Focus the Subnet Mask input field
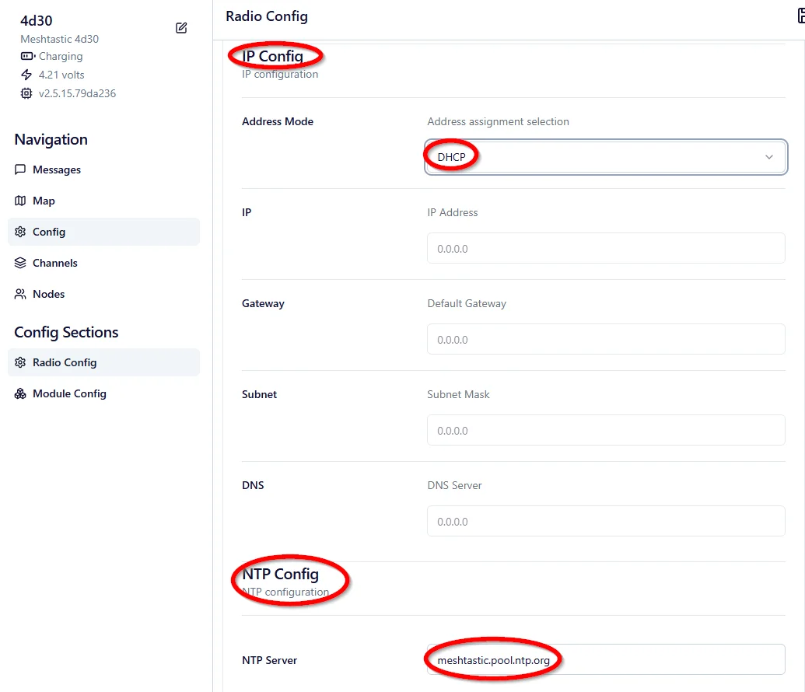Image resolution: width=805 pixels, height=692 pixels. (606, 430)
